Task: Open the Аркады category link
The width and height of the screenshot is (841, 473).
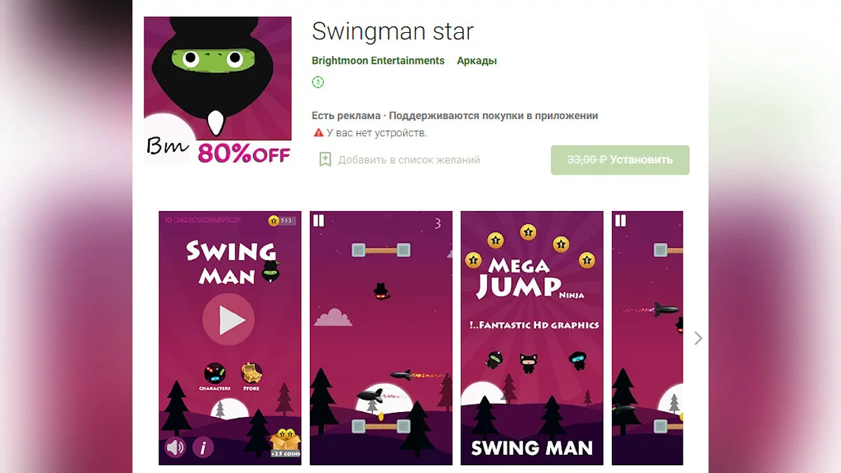Action: [x=477, y=61]
